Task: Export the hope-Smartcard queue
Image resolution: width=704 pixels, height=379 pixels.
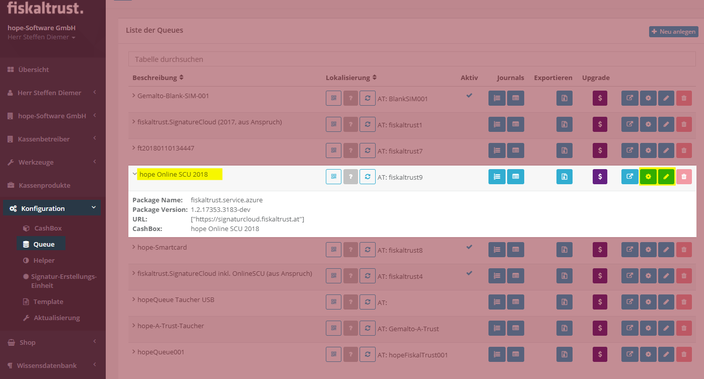Action: click(565, 250)
